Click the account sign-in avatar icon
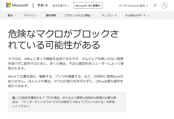The width and height of the screenshot is (174, 119). (x=164, y=6)
